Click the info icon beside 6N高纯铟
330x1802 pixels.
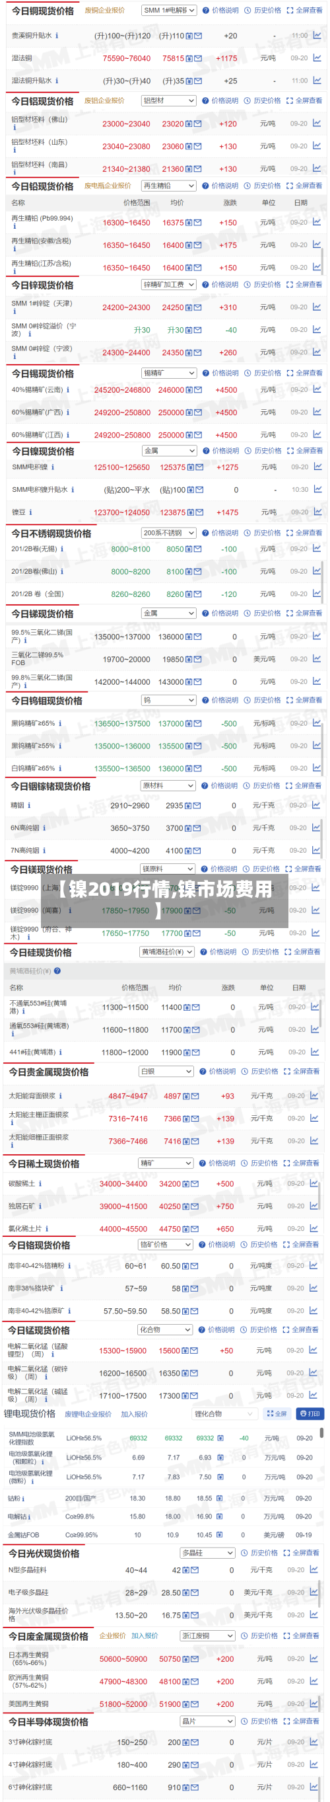[44, 828]
